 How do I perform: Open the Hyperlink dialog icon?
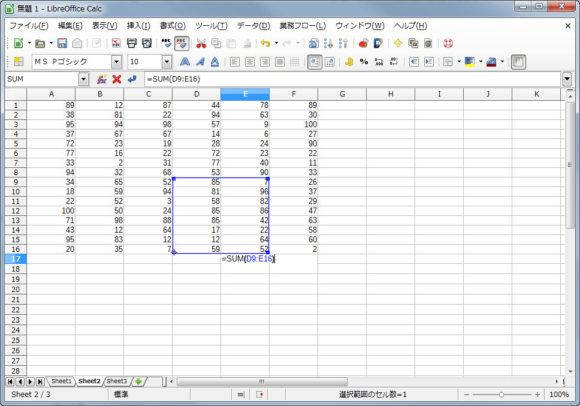click(314, 43)
